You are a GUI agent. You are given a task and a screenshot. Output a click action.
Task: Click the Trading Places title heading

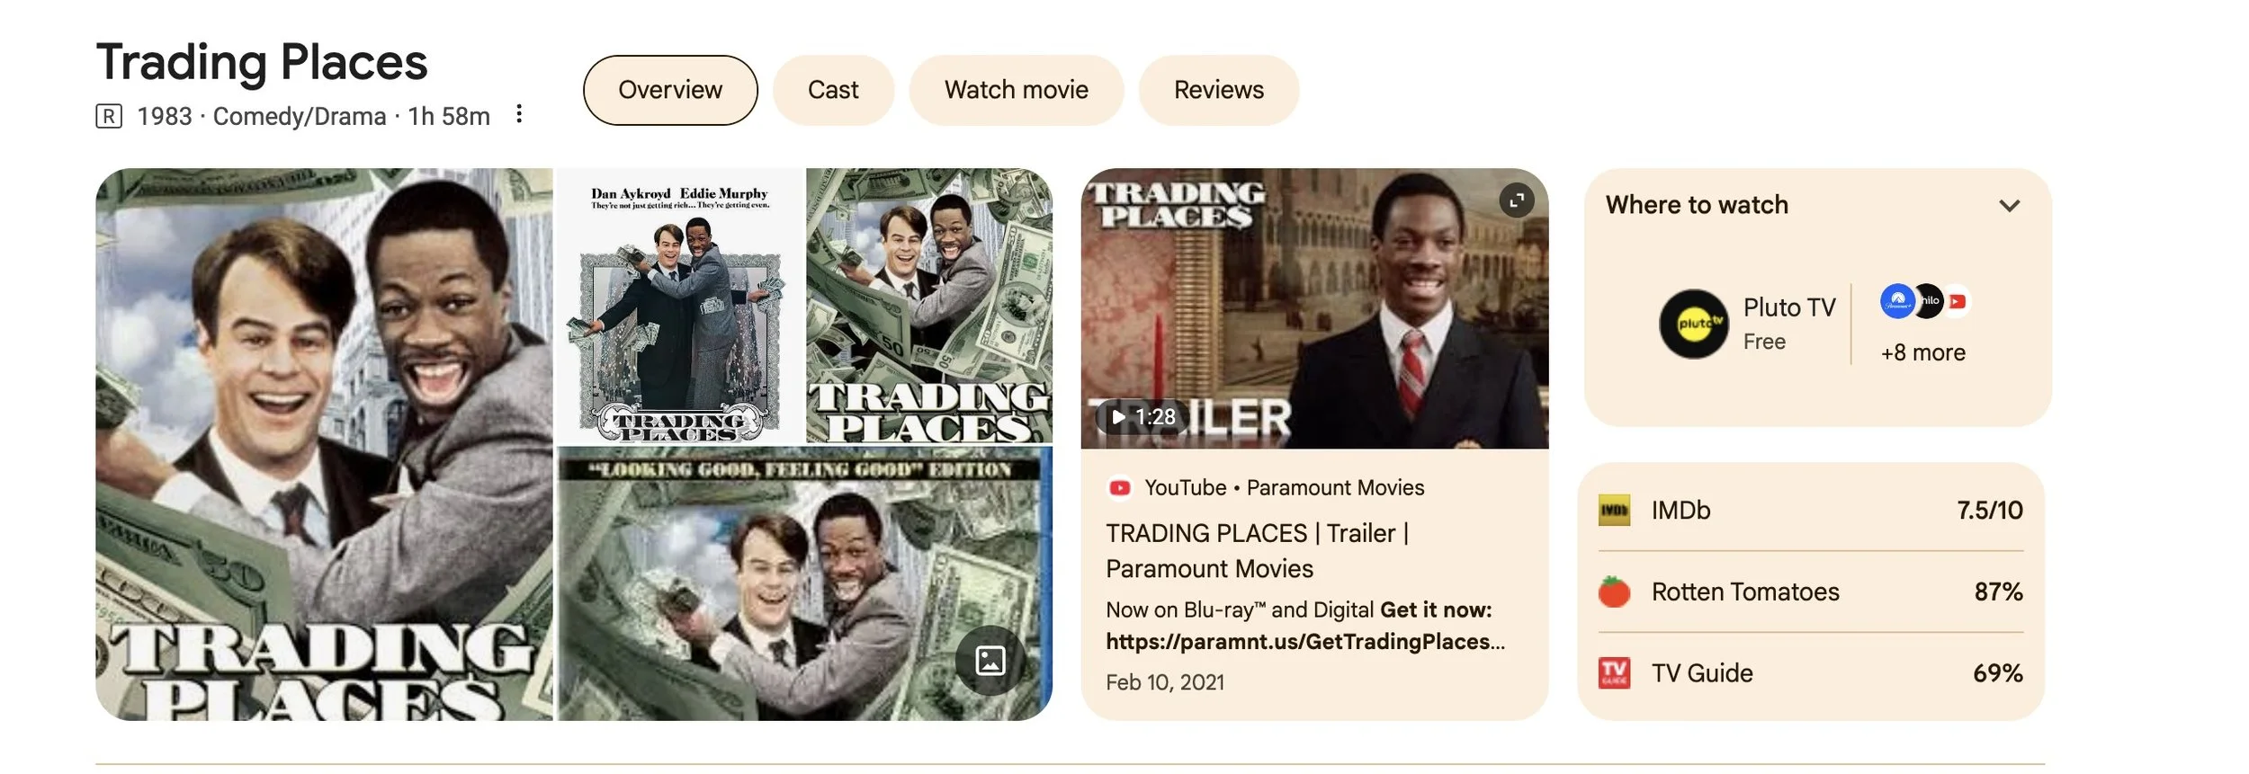point(262,62)
